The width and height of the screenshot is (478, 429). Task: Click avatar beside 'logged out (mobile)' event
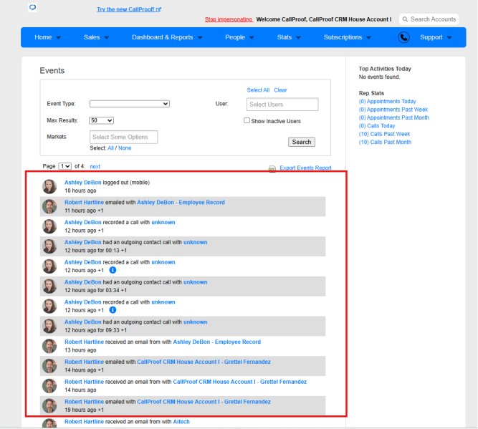(x=49, y=186)
